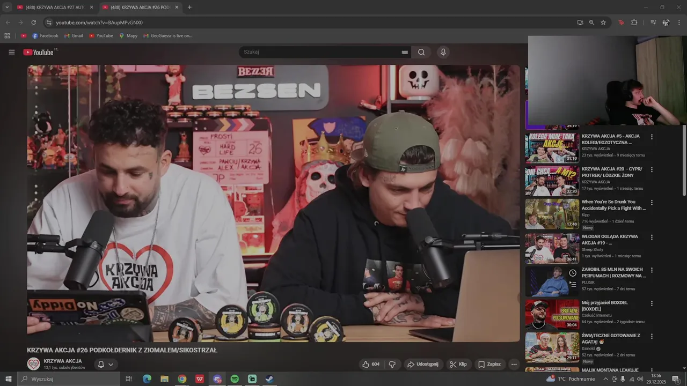Open the Windows Start menu
Viewport: 687px width, 386px height.
pos(8,379)
